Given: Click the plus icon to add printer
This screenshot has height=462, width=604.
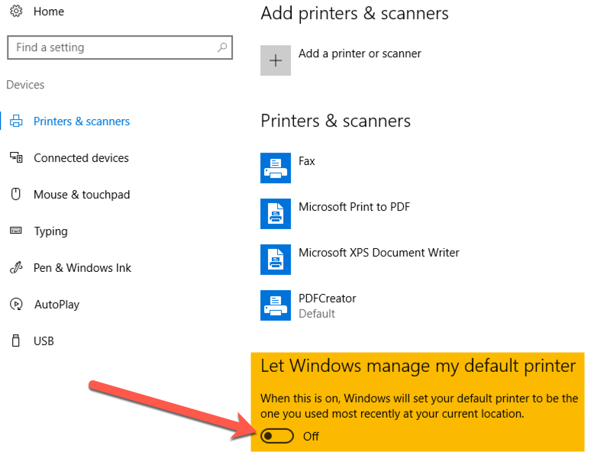Looking at the screenshot, I should (x=276, y=60).
